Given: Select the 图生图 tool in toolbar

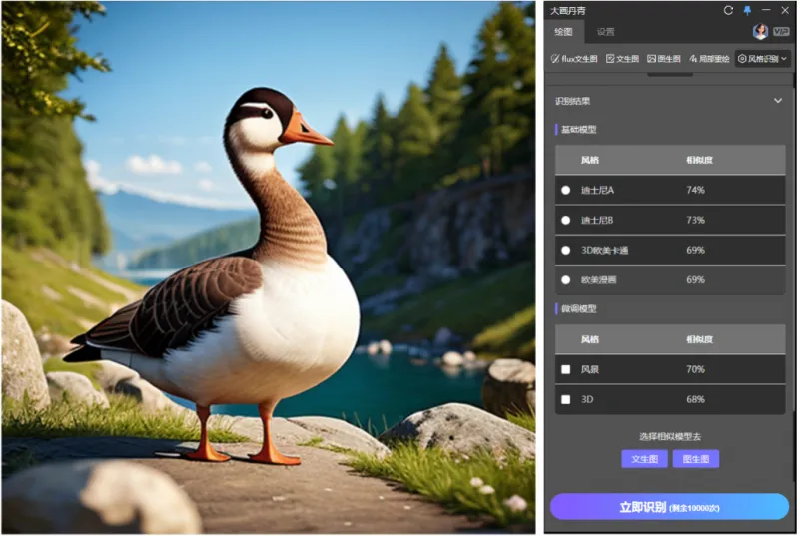Looking at the screenshot, I should (664, 59).
